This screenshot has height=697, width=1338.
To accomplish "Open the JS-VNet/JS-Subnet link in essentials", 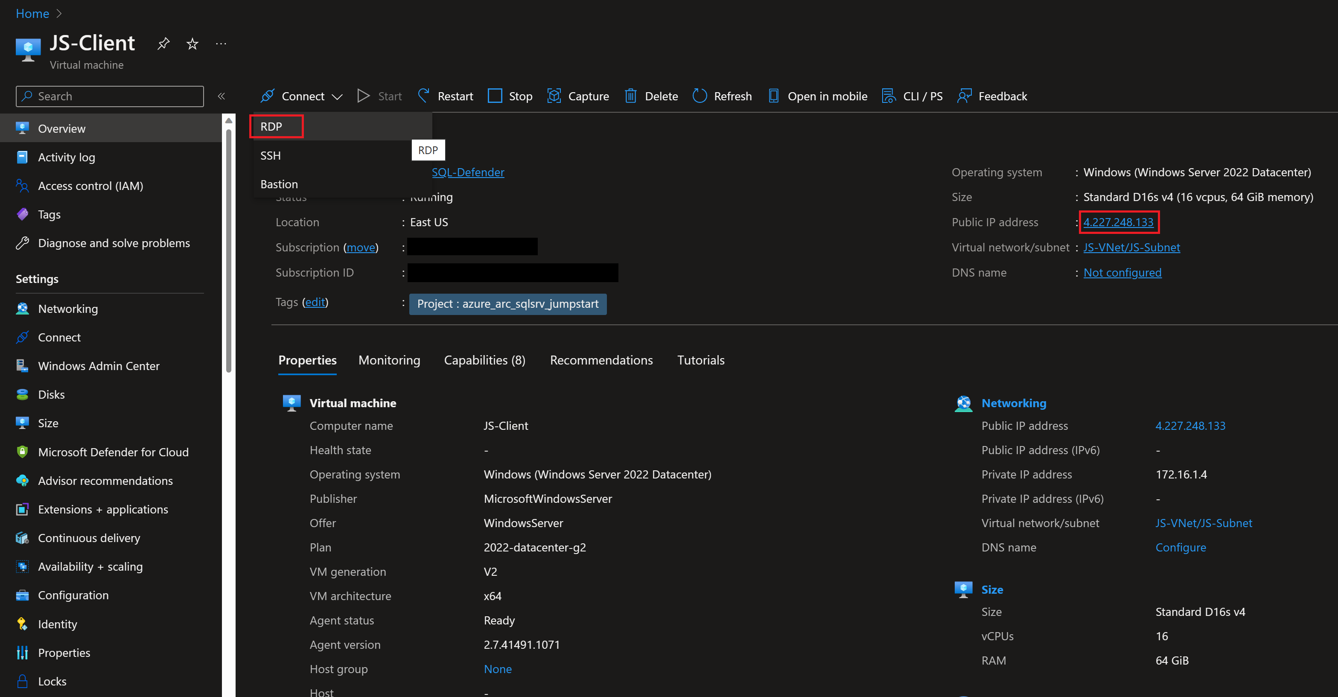I will [1131, 247].
